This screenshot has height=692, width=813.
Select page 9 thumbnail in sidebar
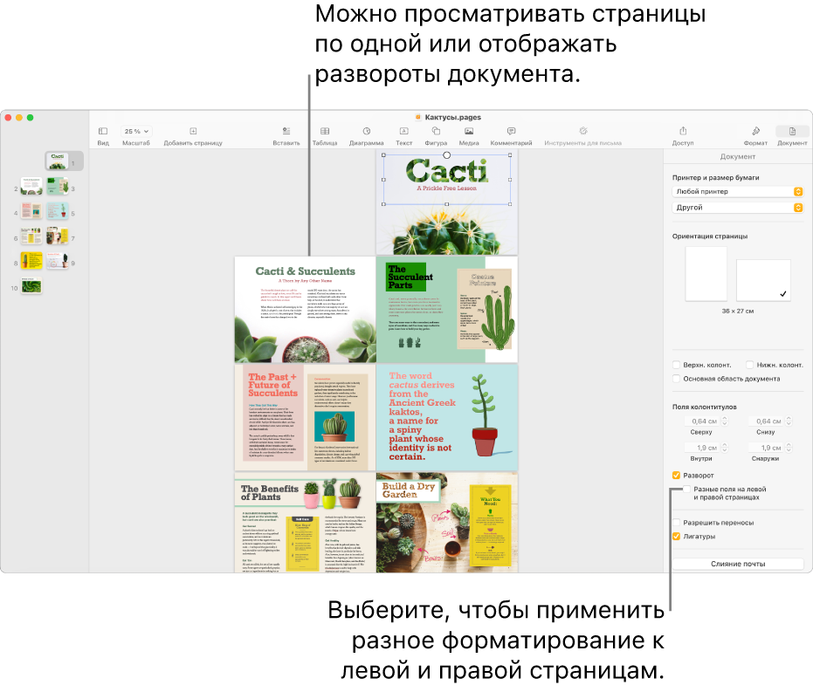coord(57,261)
